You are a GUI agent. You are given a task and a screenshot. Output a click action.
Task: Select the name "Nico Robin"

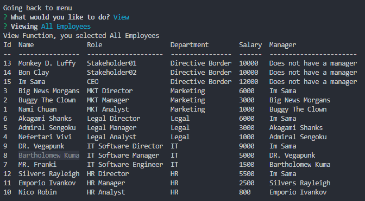coord(37,192)
